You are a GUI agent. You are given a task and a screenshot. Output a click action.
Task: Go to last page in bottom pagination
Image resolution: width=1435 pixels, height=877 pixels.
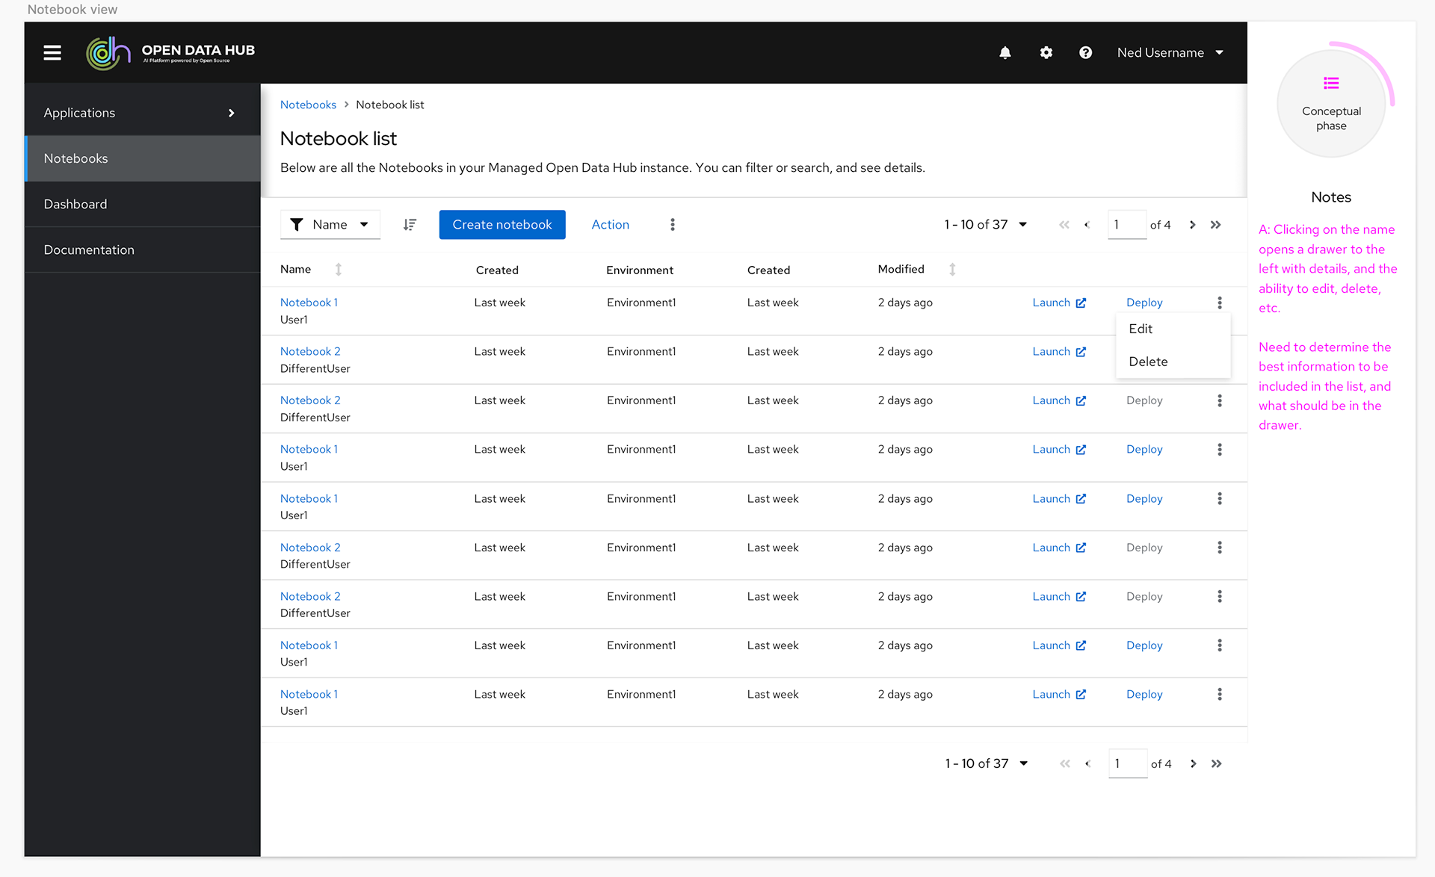1217,763
